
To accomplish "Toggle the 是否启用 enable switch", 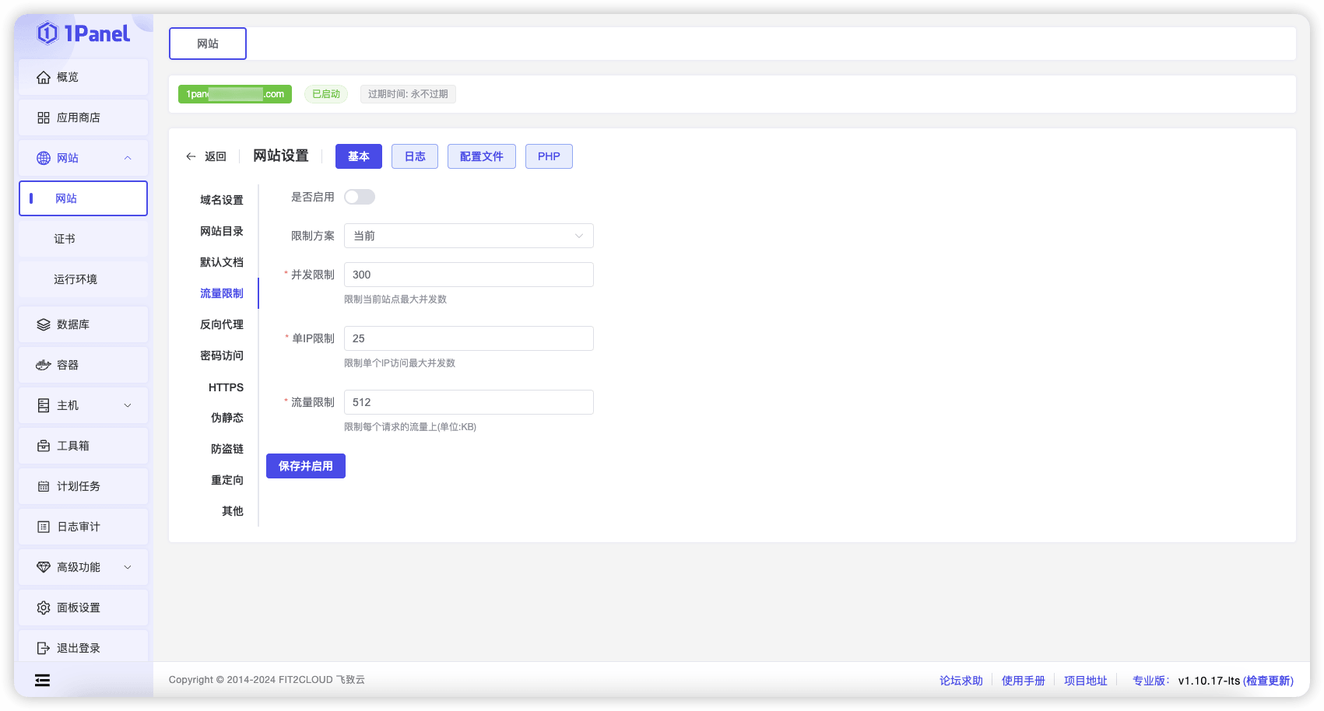I will coord(359,197).
